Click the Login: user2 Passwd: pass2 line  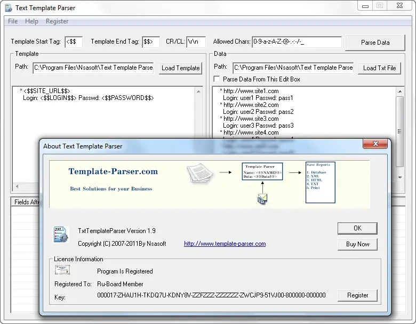click(x=258, y=112)
